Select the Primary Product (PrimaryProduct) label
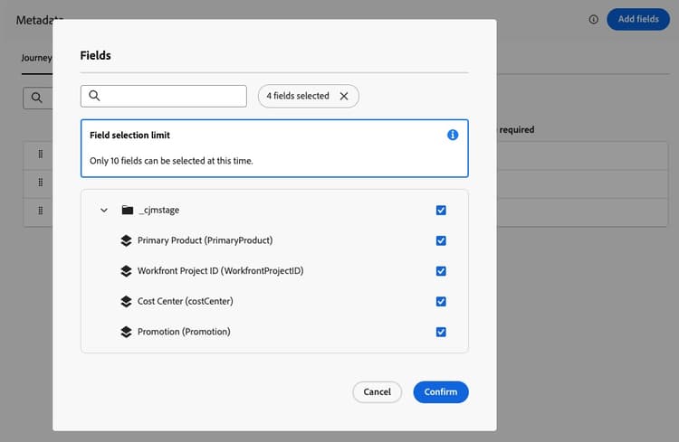This screenshot has height=442, width=679. [x=206, y=240]
